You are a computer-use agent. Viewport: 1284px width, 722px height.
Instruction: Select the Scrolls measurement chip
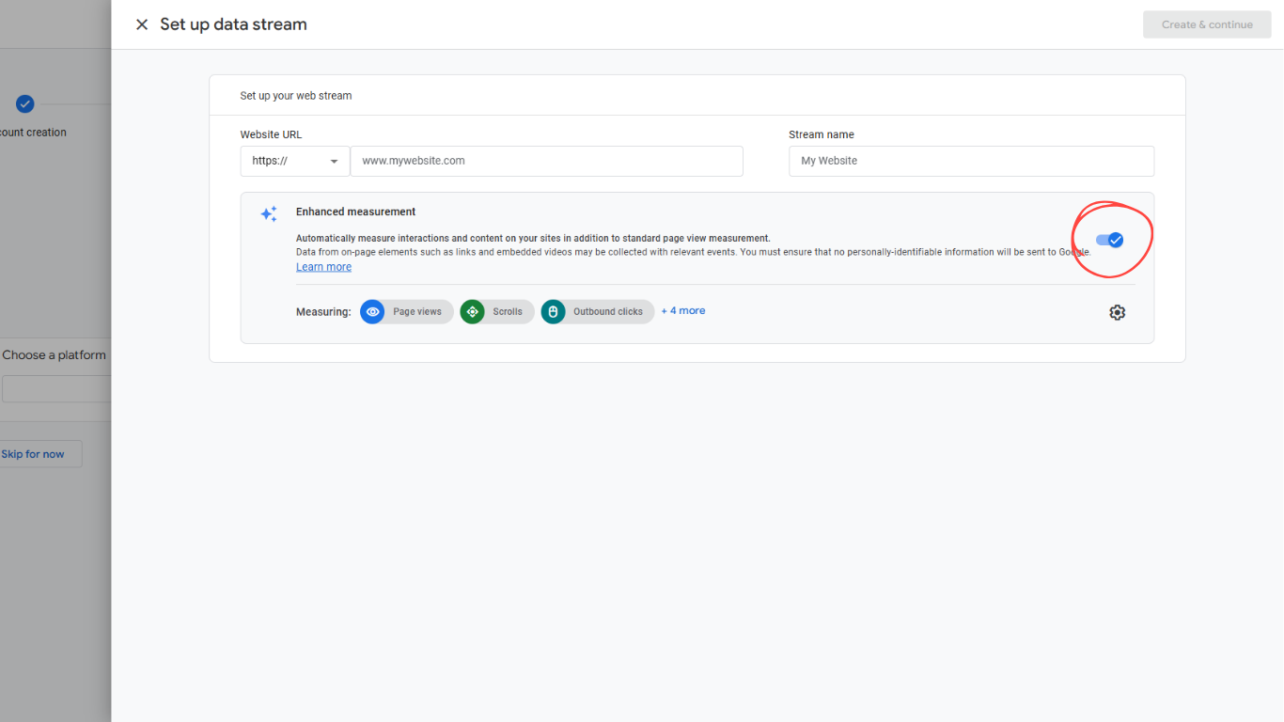(x=496, y=311)
